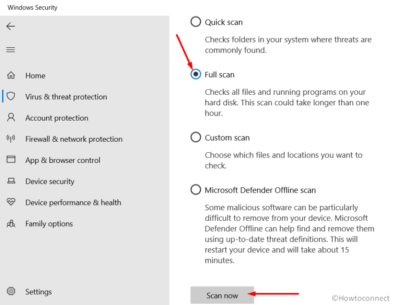Click the Family options people icon
This screenshot has height=305, width=398.
click(11, 223)
